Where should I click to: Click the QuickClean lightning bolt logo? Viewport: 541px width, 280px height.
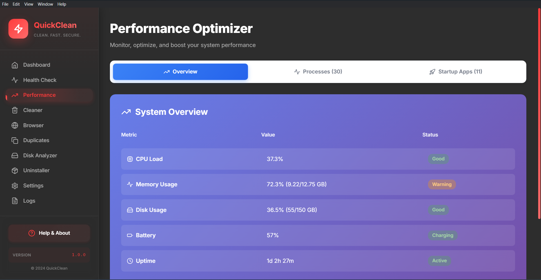(18, 28)
